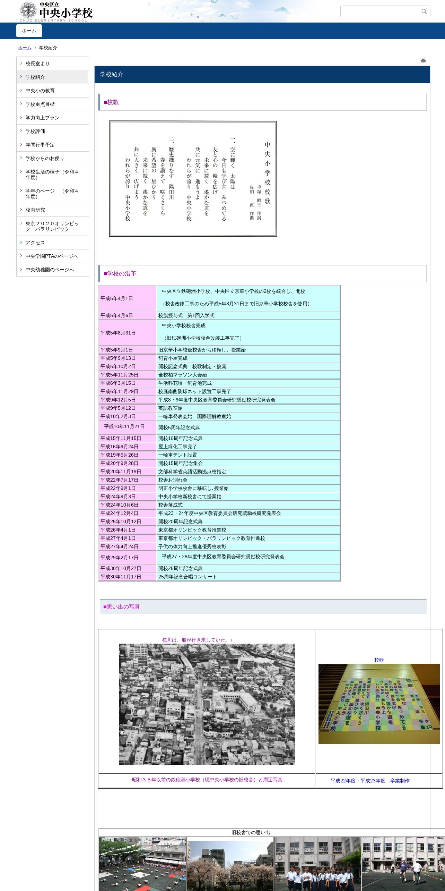Click 校旗授与式 第1回入学式 cell

tap(248, 315)
